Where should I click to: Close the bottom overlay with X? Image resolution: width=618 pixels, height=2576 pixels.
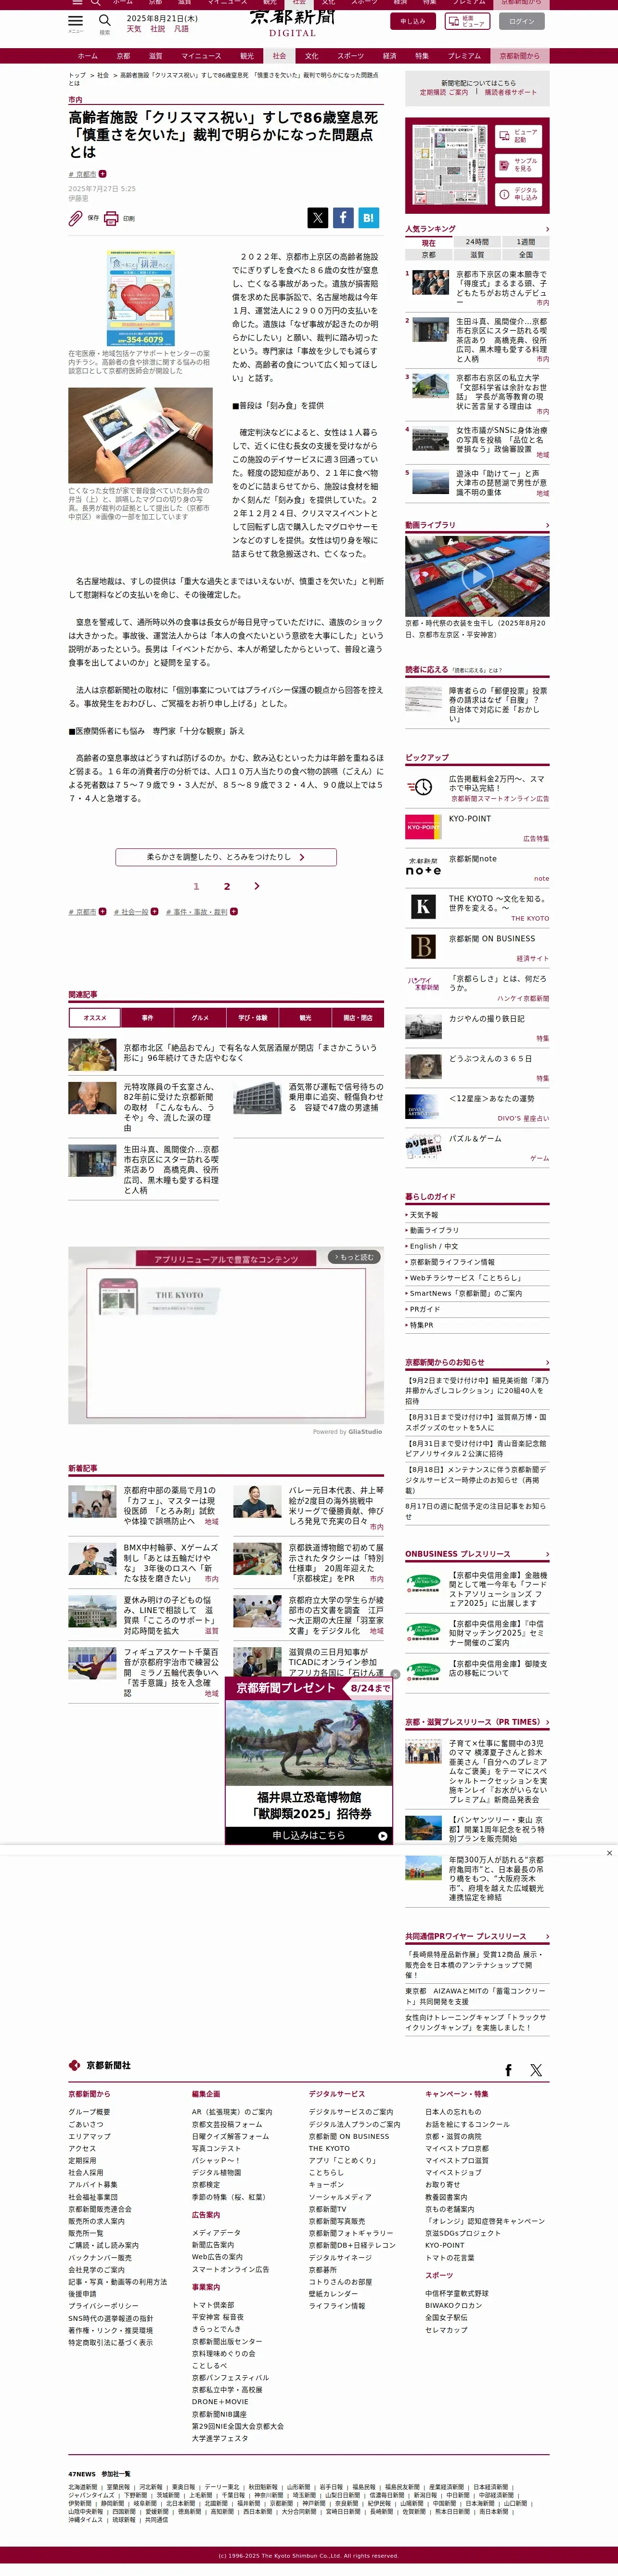click(609, 1853)
